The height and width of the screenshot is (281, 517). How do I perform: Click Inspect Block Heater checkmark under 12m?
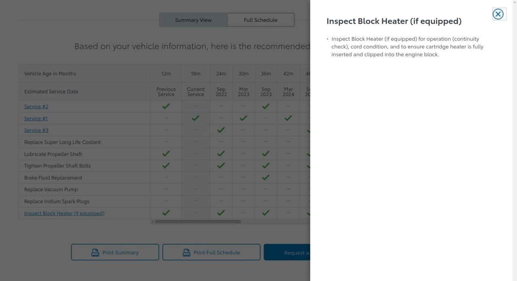click(x=166, y=213)
